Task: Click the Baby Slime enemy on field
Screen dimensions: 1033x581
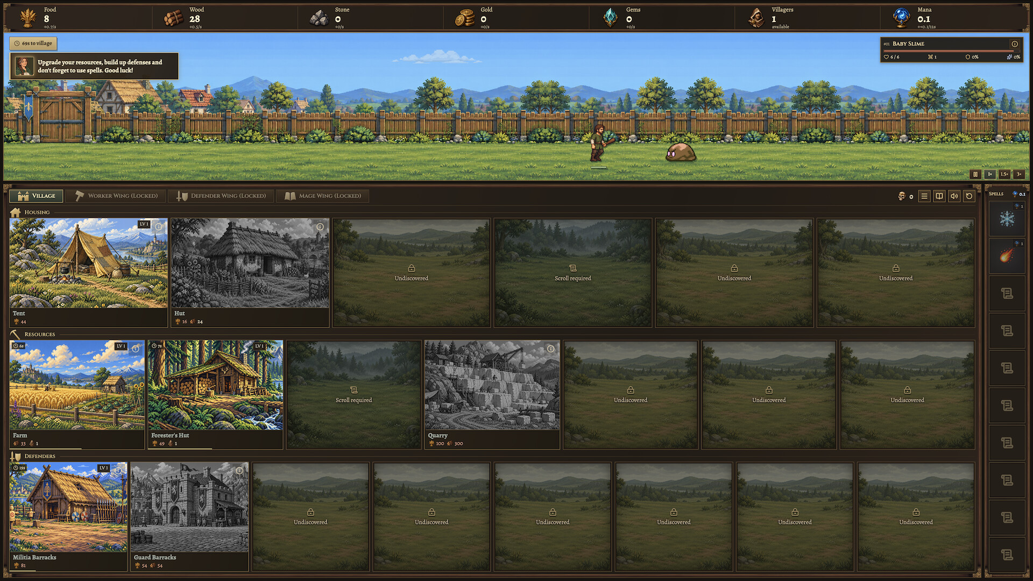Action: 681,152
